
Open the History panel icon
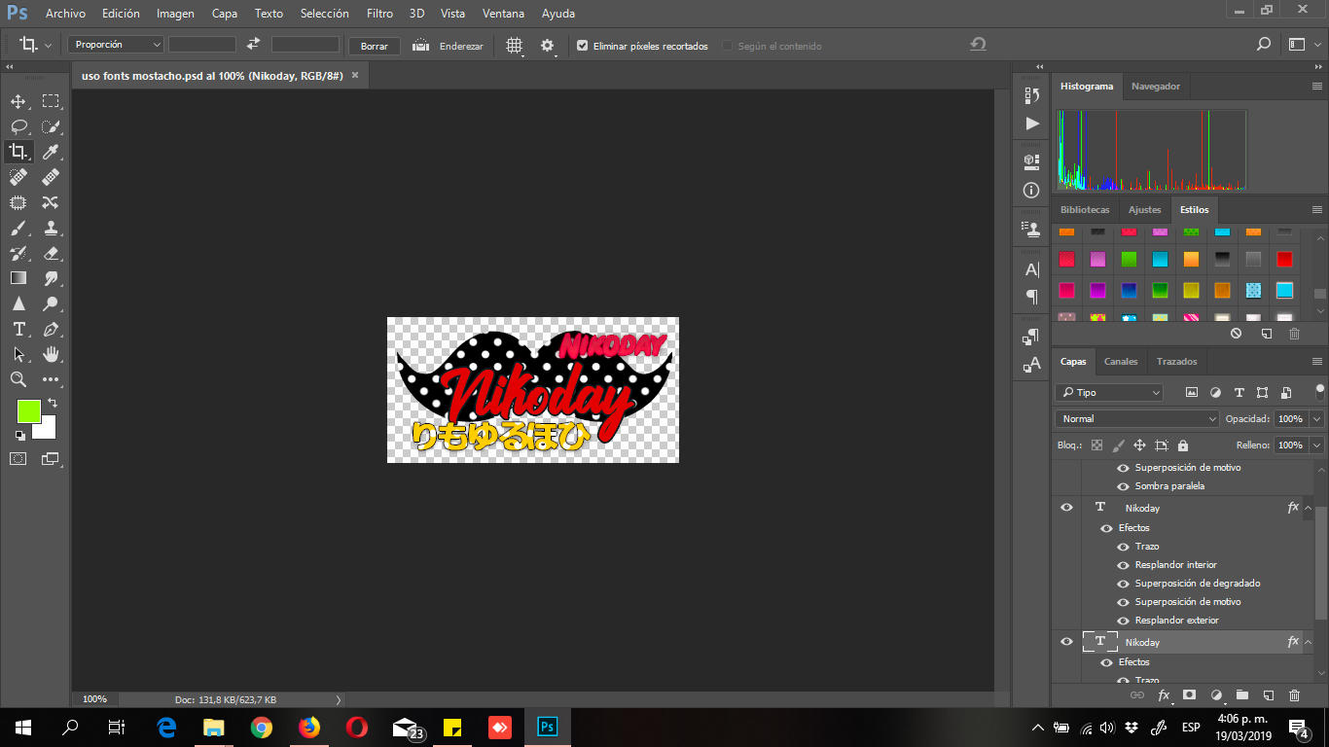(1032, 94)
